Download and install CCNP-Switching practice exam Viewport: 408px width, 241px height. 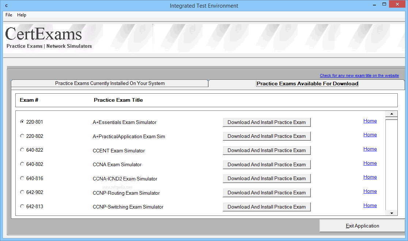click(x=267, y=207)
